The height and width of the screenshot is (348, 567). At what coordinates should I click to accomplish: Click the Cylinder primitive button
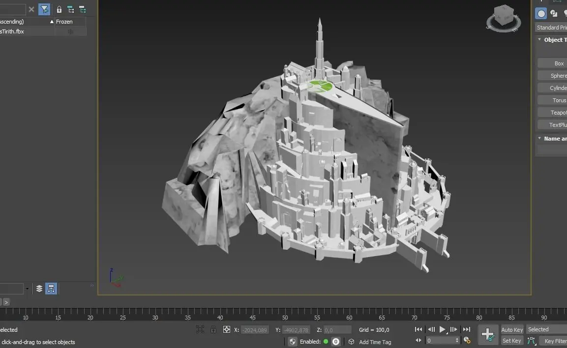pyautogui.click(x=553, y=88)
